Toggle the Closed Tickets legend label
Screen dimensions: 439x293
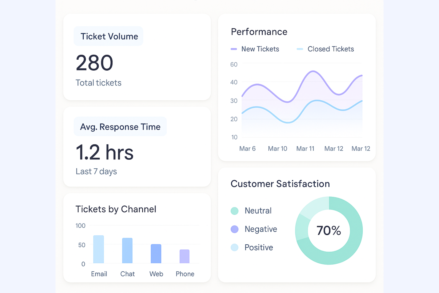(331, 49)
